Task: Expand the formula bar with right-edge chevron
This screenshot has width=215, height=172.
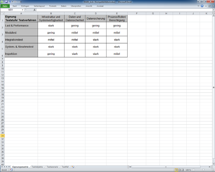Action: (x=213, y=10)
